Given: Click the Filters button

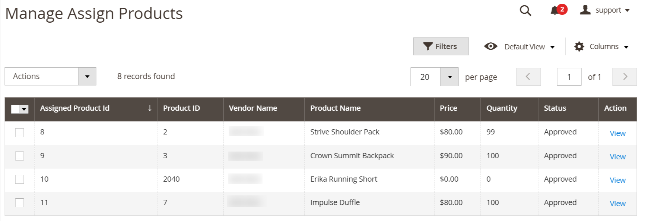Looking at the screenshot, I should pyautogui.click(x=441, y=46).
